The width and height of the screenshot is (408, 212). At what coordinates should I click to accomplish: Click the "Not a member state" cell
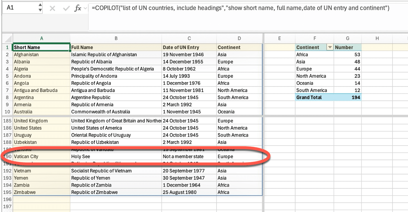click(x=189, y=157)
